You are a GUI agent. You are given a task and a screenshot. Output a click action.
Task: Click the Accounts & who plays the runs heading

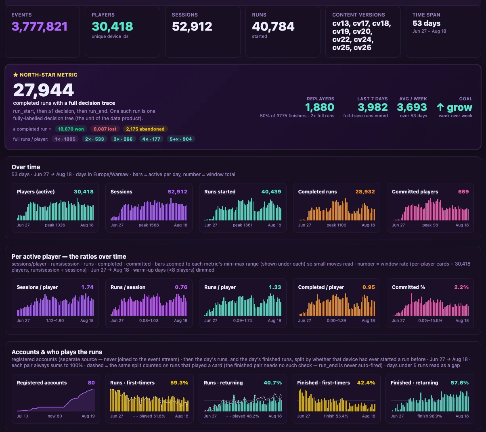(57, 352)
